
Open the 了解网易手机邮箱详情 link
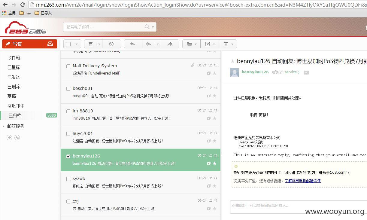tap(303, 181)
